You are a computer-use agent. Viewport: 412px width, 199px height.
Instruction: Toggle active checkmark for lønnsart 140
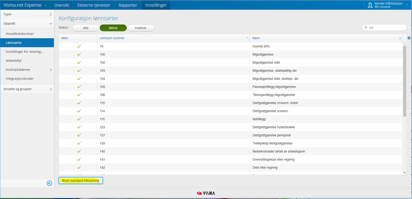coord(79,151)
